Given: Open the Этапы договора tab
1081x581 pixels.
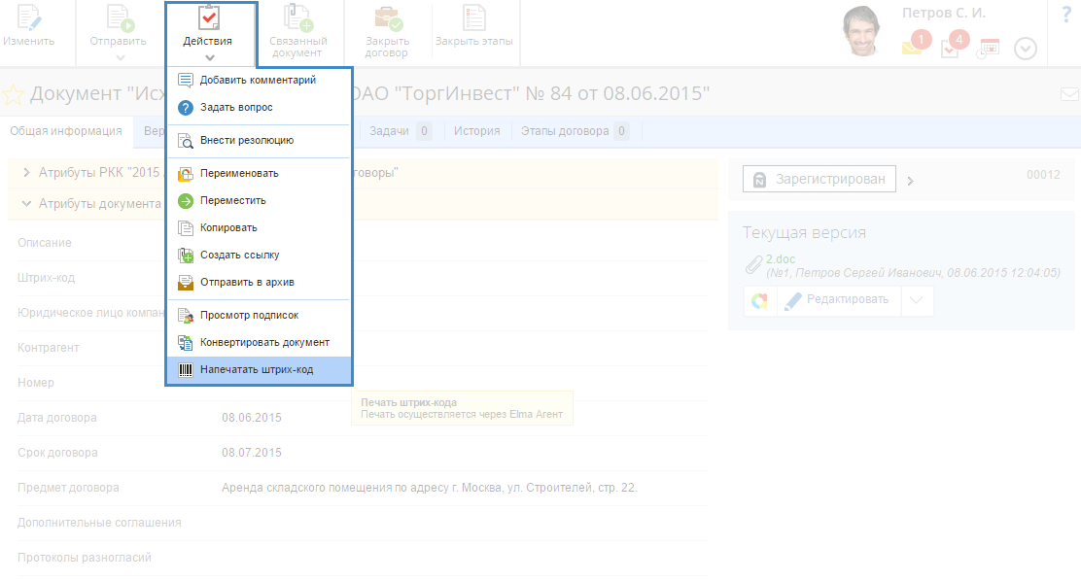Looking at the screenshot, I should [575, 131].
